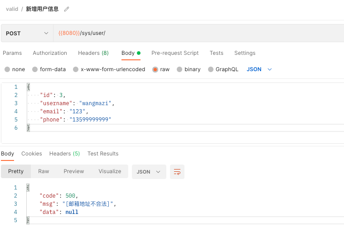Viewport: 344px width, 228px height.
Task: Open request Headers (8) tab
Action: tap(93, 53)
